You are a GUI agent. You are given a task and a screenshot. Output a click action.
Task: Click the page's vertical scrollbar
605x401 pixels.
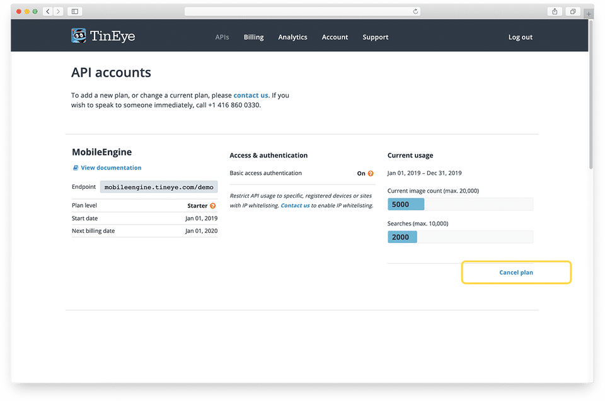click(591, 94)
